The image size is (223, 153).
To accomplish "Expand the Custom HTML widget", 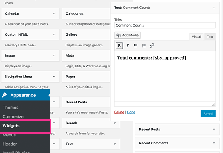I will (x=54, y=34).
